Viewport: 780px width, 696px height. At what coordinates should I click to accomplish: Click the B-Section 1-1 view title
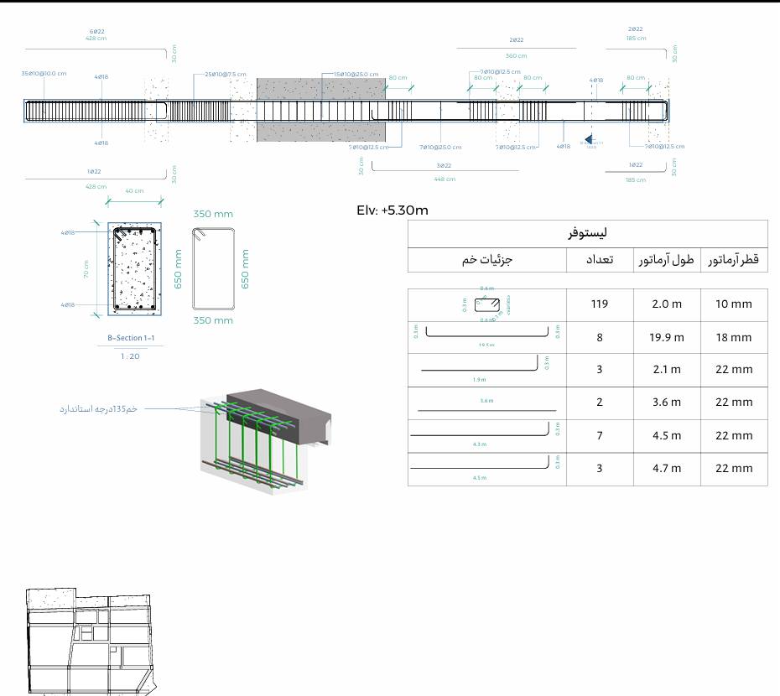(132, 339)
